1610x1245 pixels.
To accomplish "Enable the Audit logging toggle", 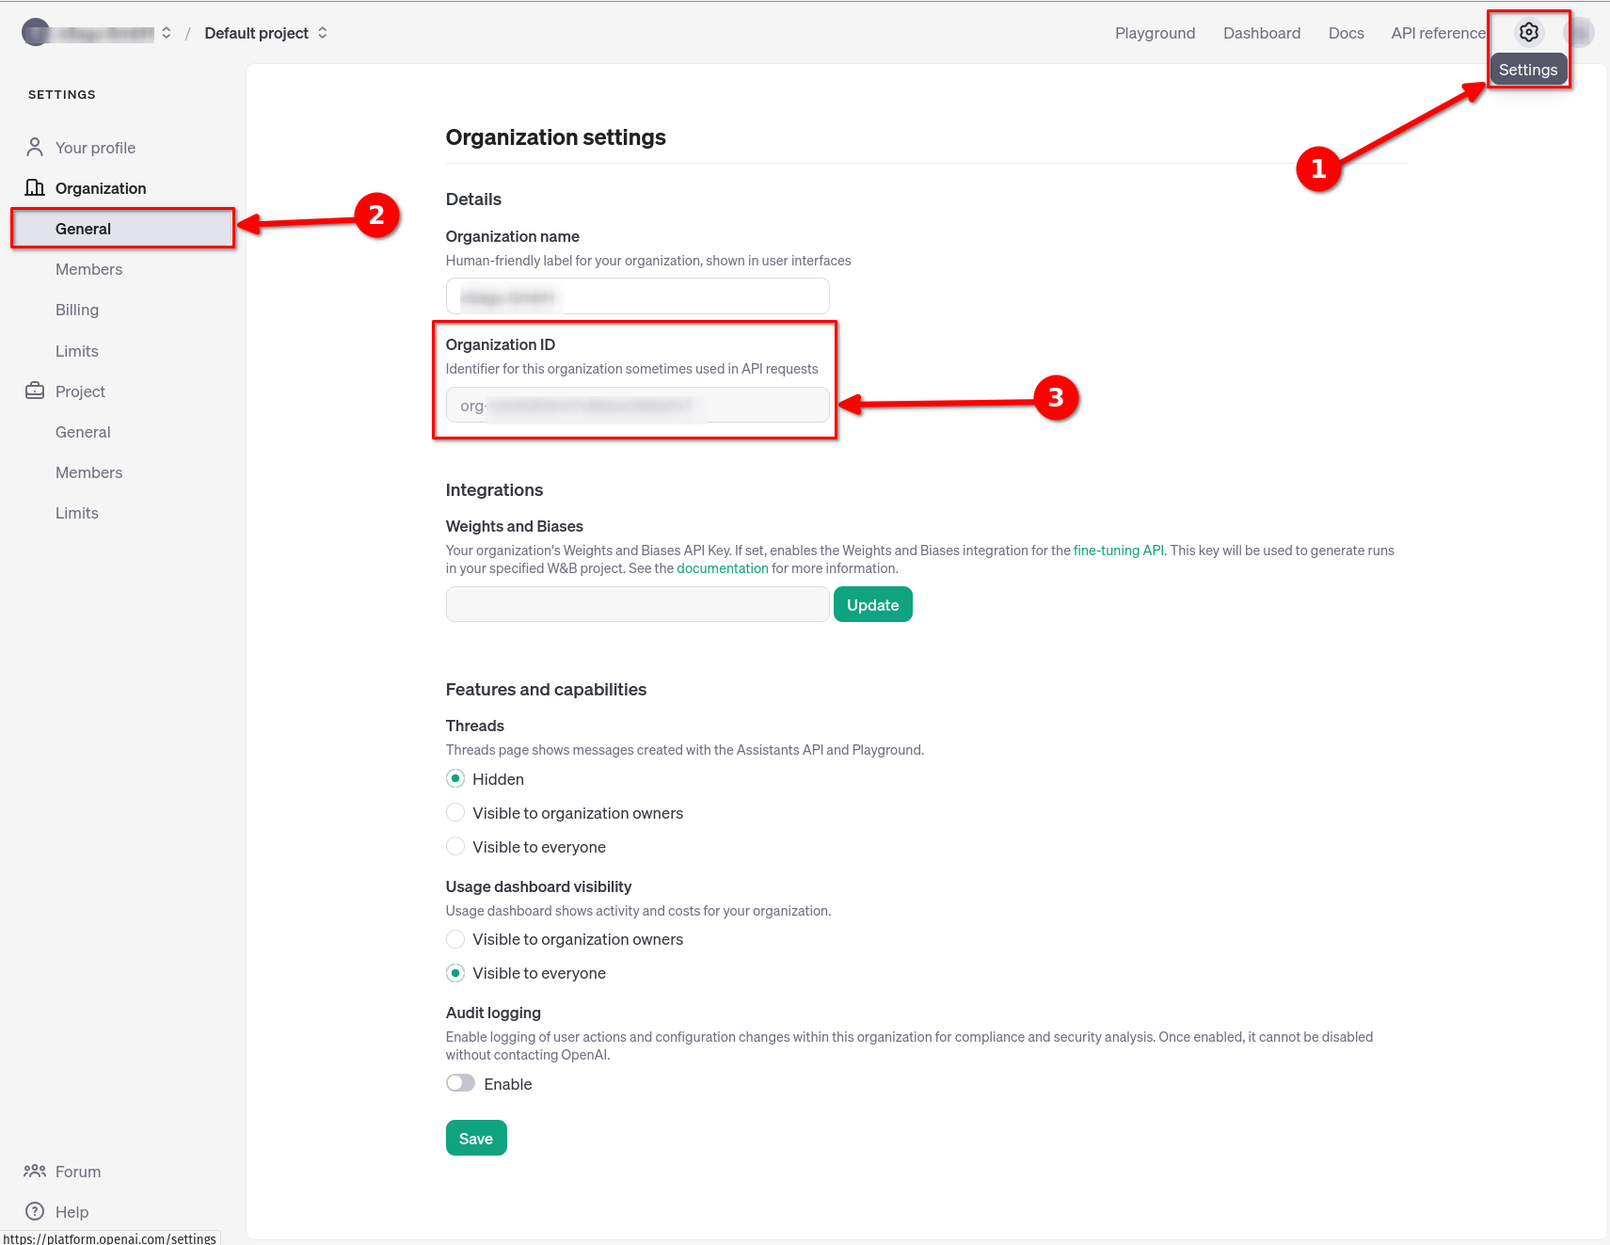I will tap(460, 1084).
